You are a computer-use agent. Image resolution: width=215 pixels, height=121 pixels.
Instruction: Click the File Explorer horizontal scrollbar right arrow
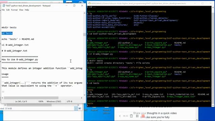(78, 105)
